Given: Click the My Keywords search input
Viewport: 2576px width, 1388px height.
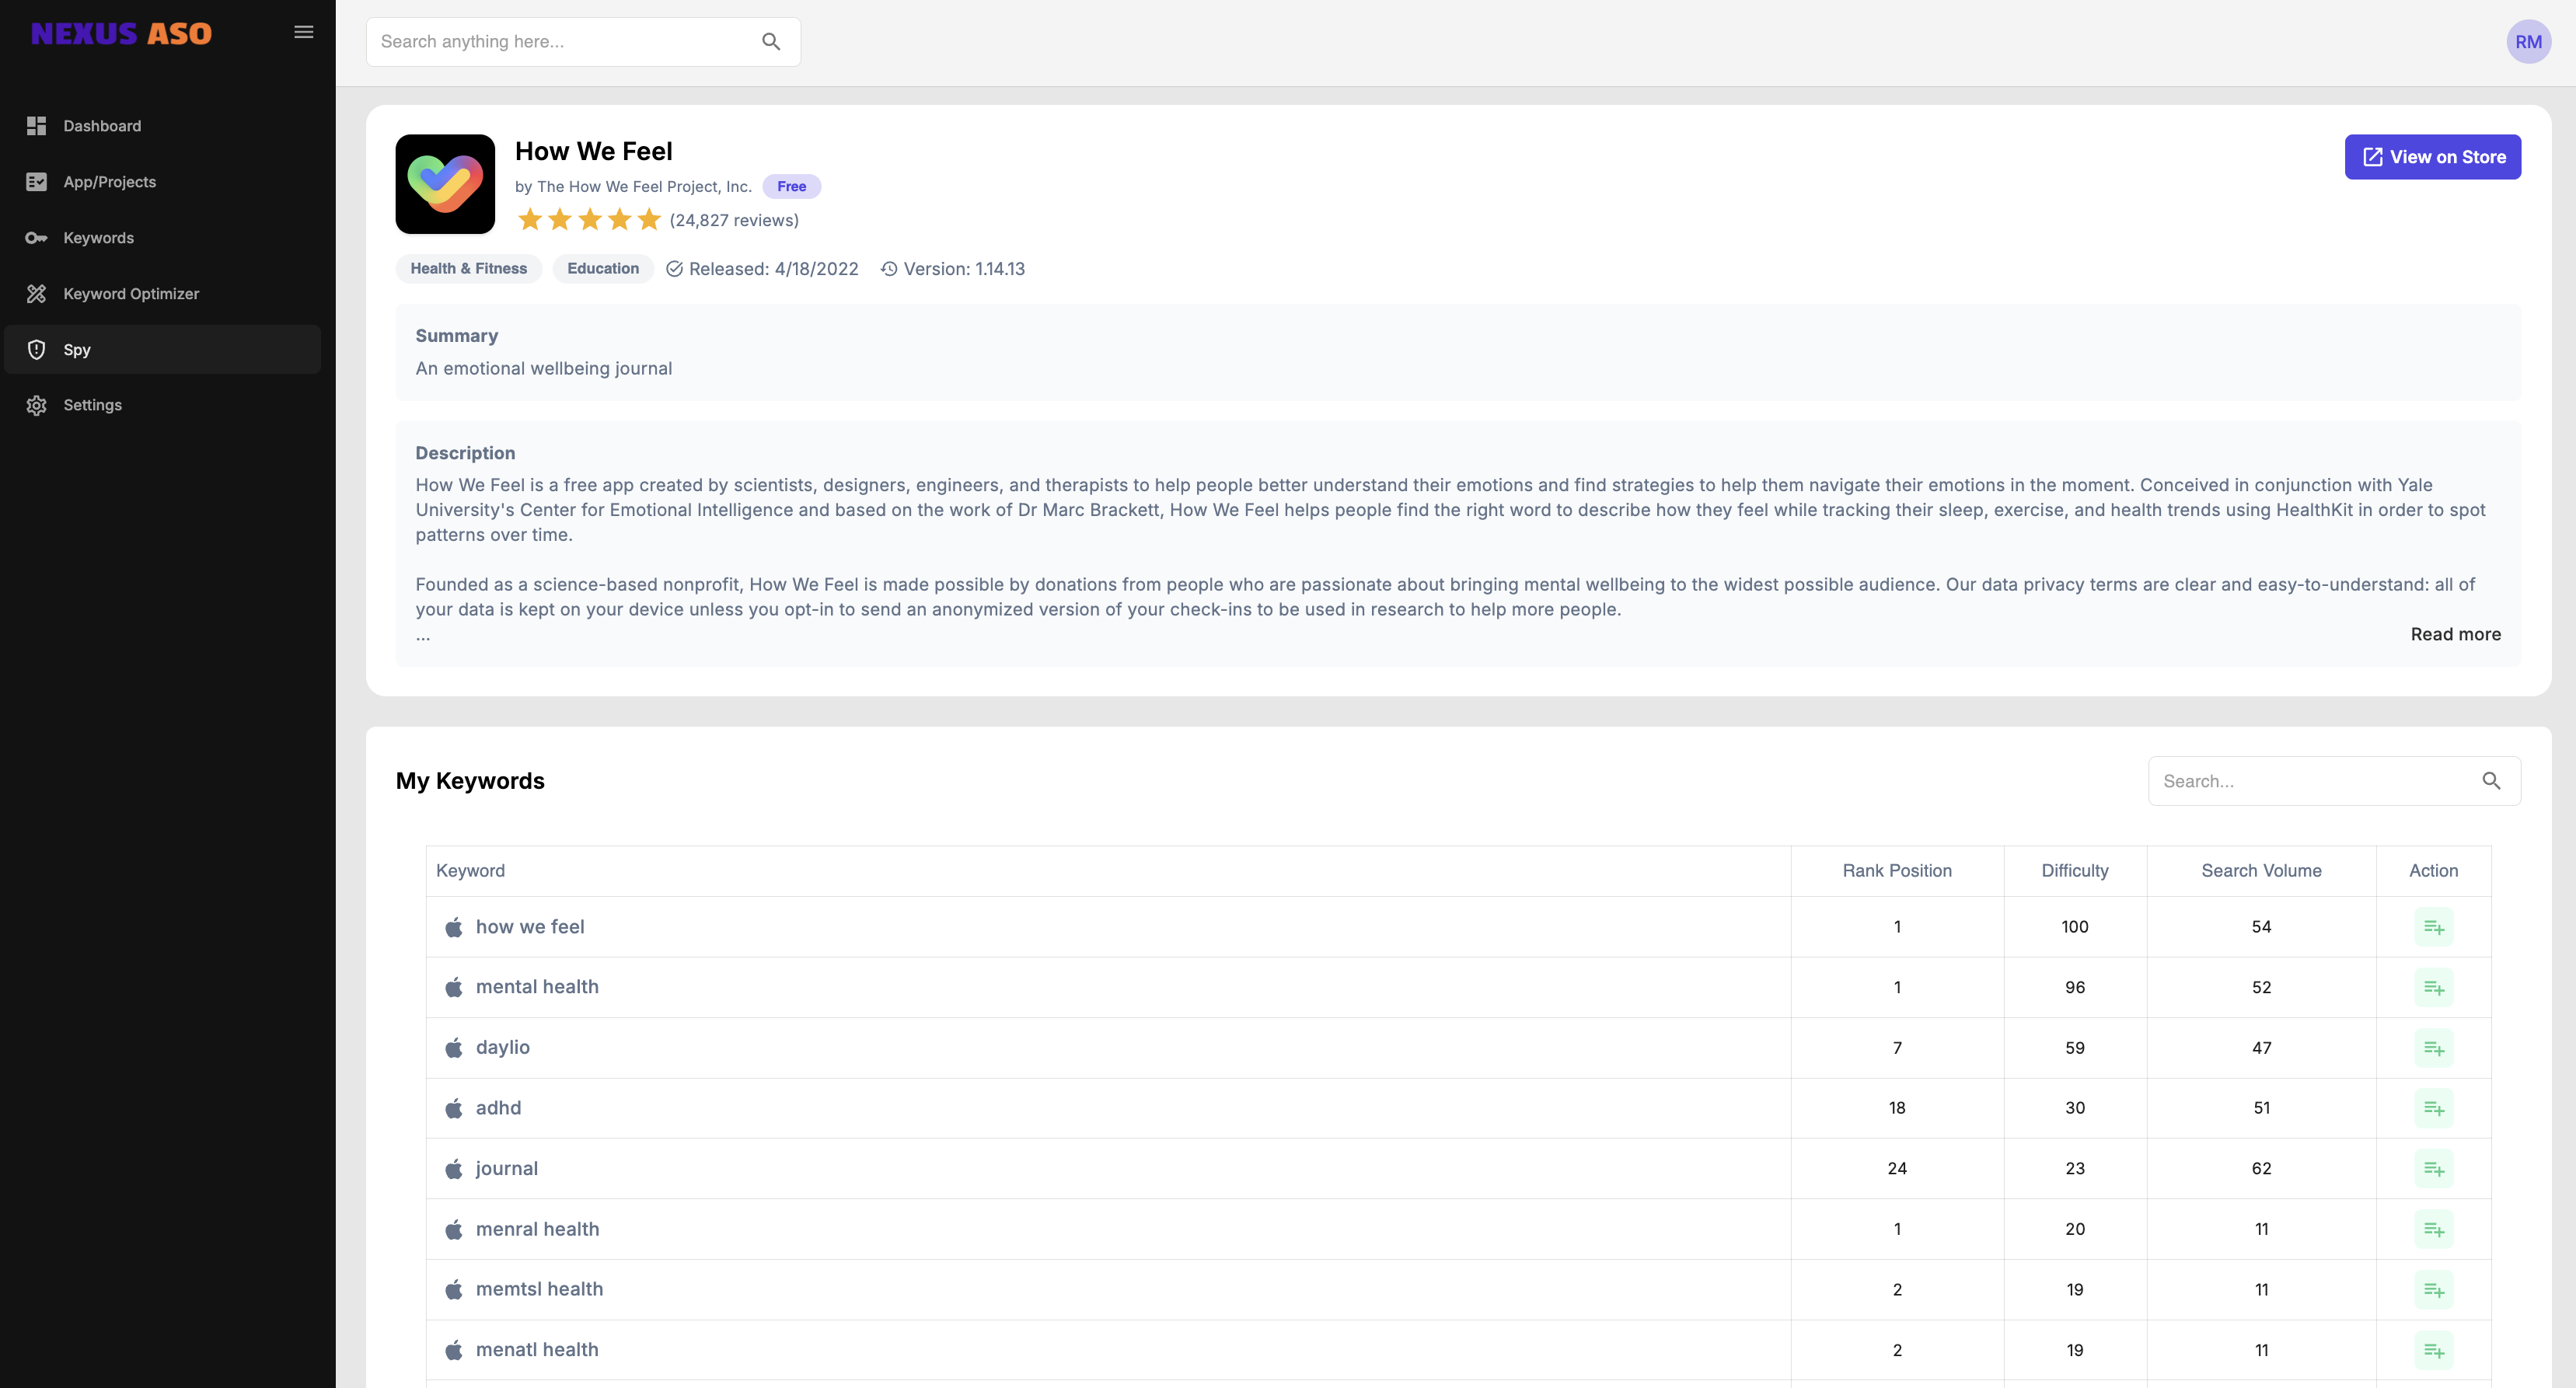Looking at the screenshot, I should [2310, 781].
